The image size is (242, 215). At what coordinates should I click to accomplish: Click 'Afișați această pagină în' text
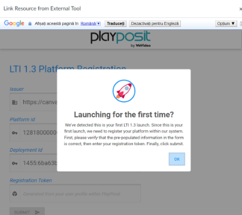(x=56, y=23)
